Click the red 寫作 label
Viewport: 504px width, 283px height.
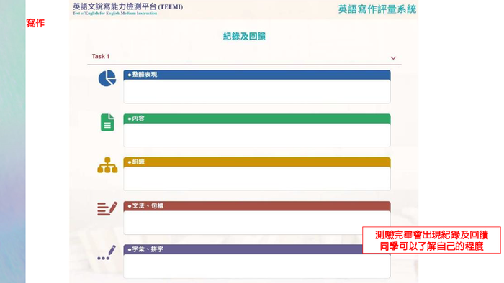click(35, 23)
